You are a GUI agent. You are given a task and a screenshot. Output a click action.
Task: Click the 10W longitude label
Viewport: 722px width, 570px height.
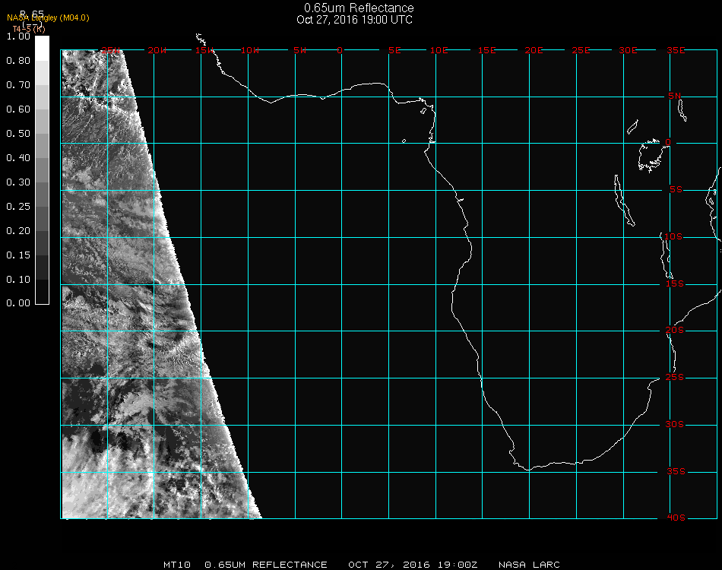pyautogui.click(x=250, y=50)
